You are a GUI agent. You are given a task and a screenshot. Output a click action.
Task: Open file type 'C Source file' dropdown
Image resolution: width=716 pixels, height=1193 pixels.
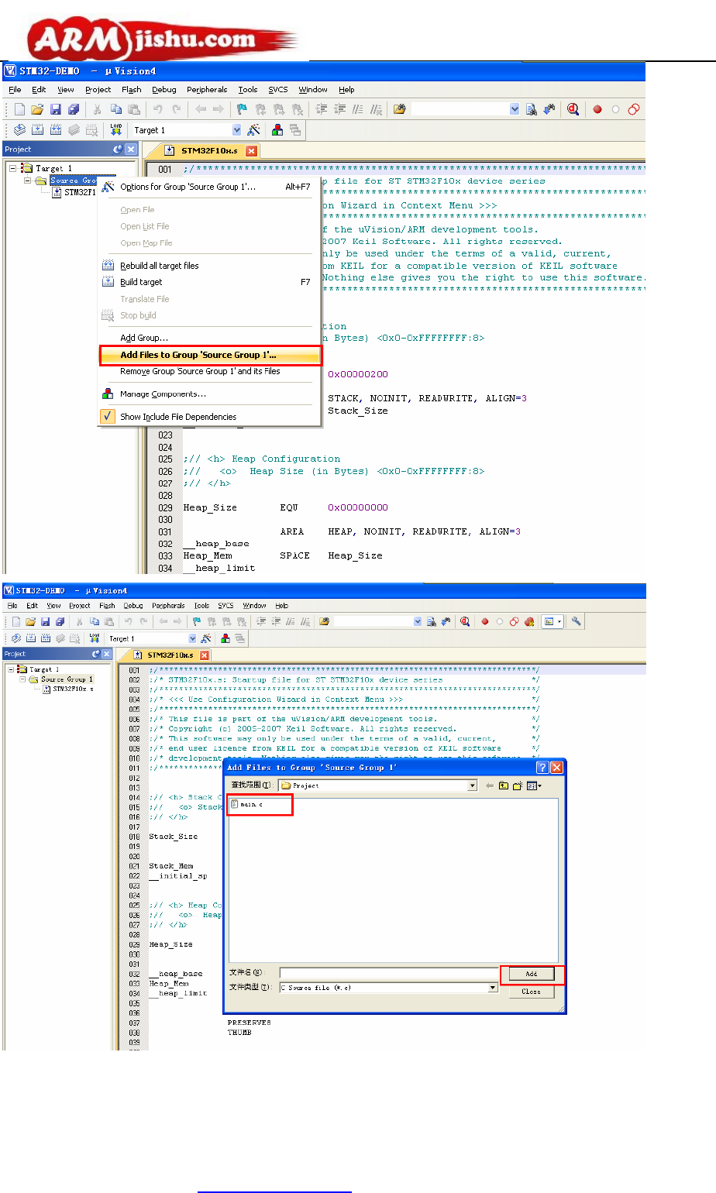tap(493, 988)
